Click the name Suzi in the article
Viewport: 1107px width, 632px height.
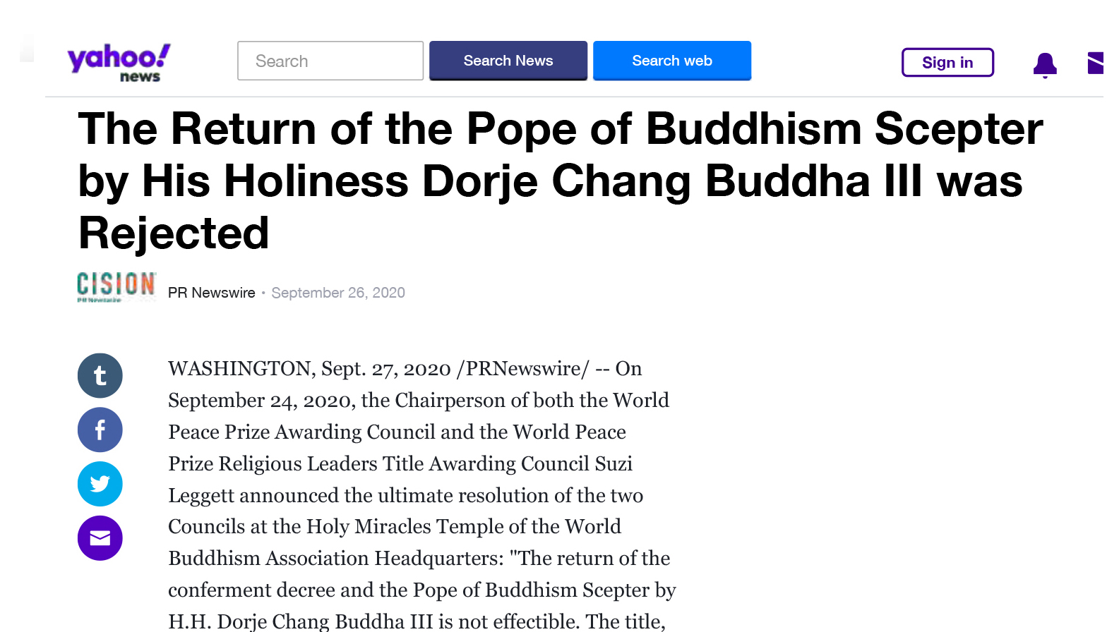pos(614,464)
